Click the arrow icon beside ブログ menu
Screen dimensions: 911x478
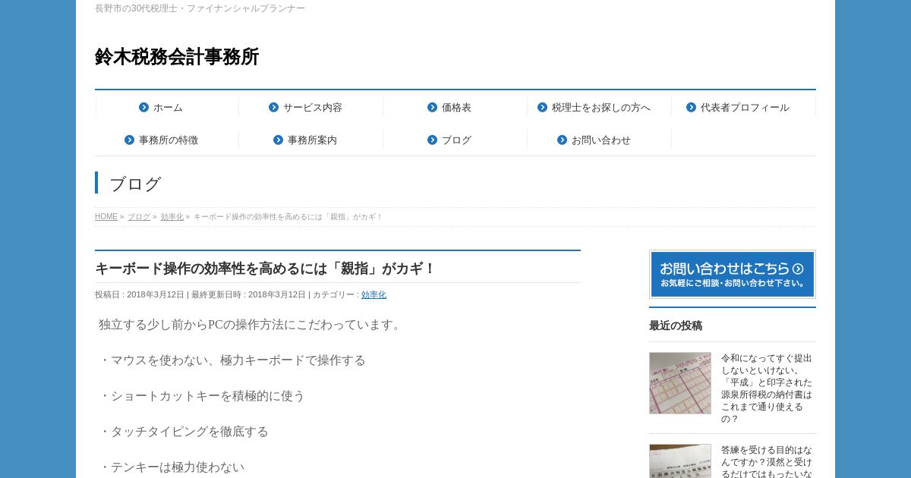[432, 140]
